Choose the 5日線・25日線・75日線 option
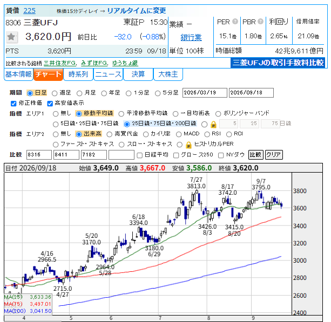 56,124
